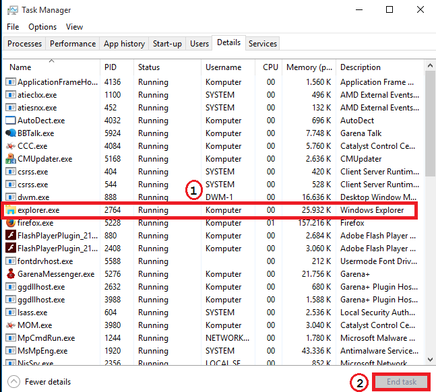
Task: Switch to the Performance tab
Action: 73,44
